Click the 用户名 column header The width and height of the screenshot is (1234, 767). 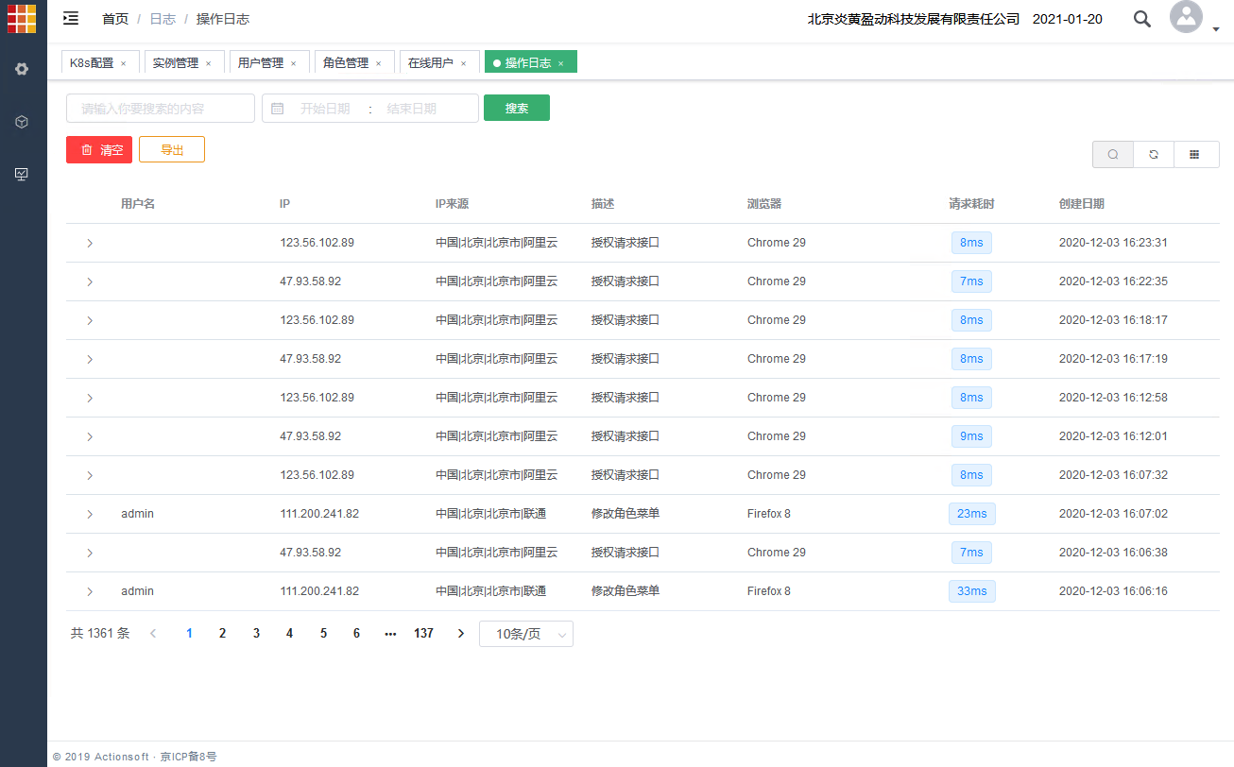(138, 204)
